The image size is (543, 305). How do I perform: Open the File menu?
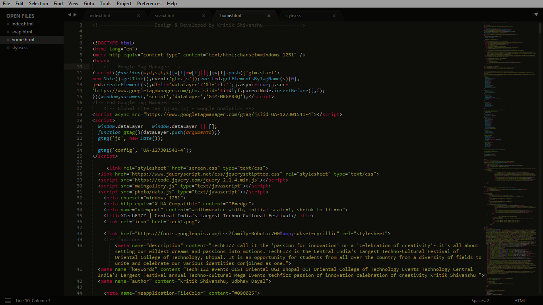(x=6, y=4)
